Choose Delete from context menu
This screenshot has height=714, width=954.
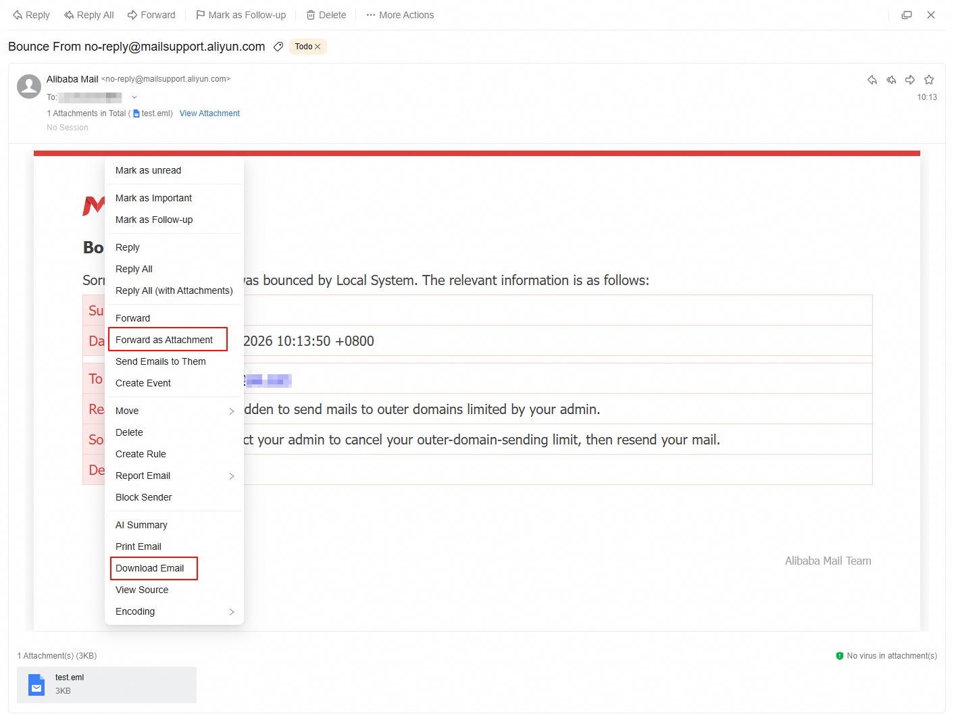click(174, 432)
